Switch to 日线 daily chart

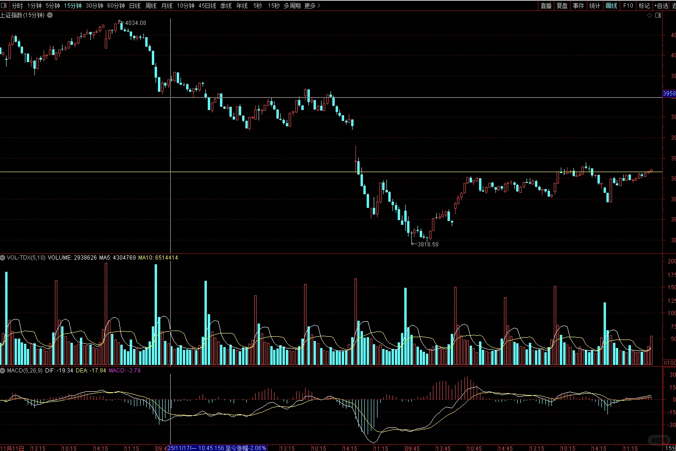pyautogui.click(x=135, y=6)
